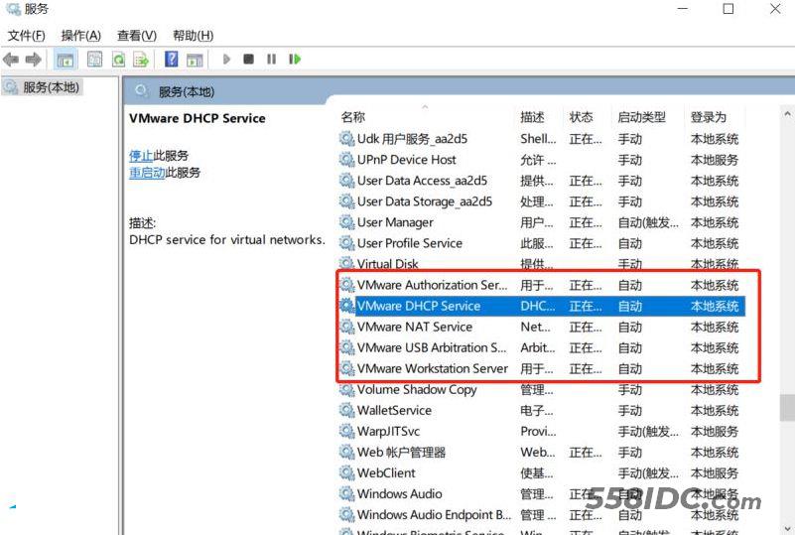
Task: Select User Data Storage_aa2d5 service
Action: click(541, 201)
